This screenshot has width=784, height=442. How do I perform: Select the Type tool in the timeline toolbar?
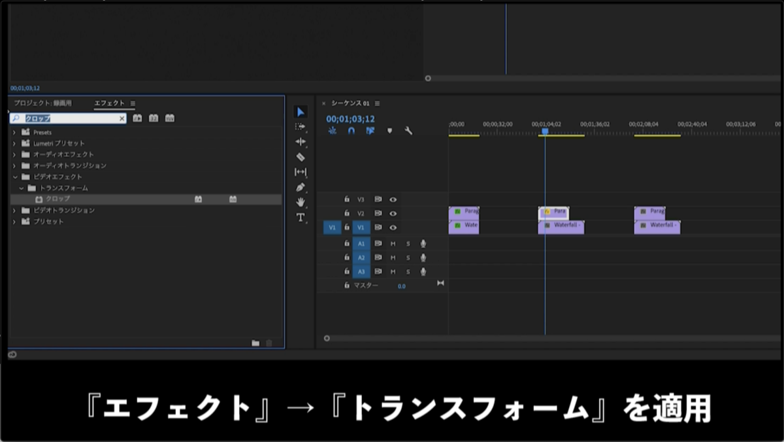pos(301,217)
